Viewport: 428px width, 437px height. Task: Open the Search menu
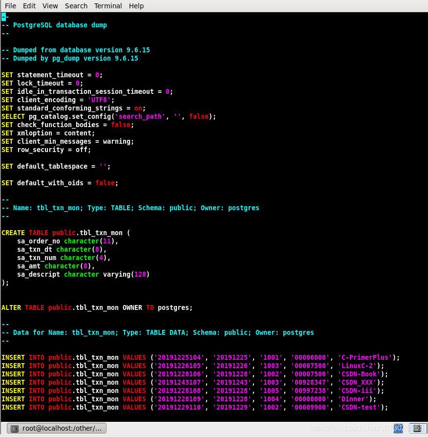(76, 6)
